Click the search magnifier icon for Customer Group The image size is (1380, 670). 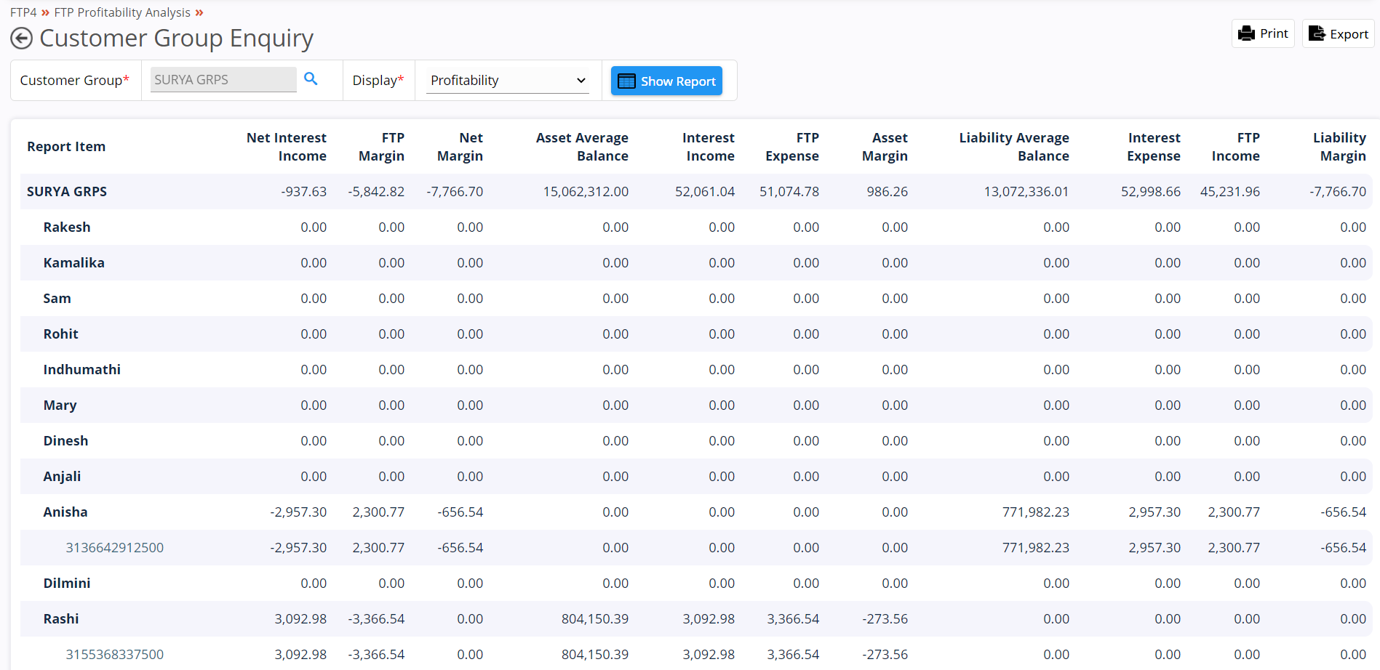click(x=311, y=79)
